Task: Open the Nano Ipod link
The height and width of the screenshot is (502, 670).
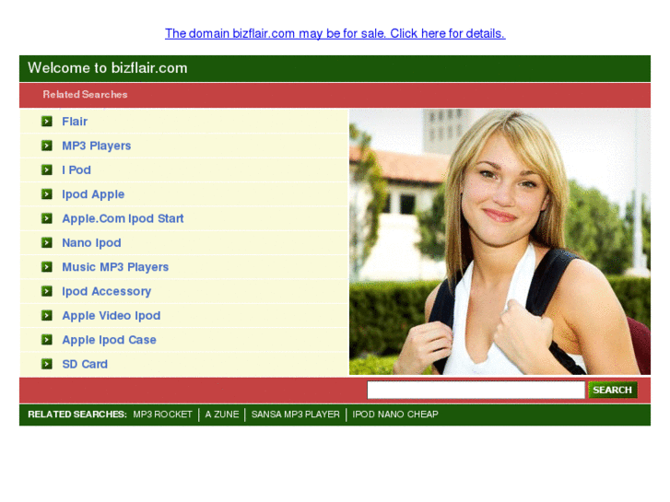Action: point(91,242)
